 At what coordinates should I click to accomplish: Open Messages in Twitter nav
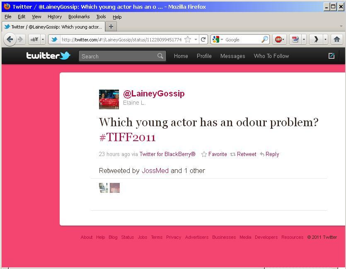pyautogui.click(x=232, y=56)
